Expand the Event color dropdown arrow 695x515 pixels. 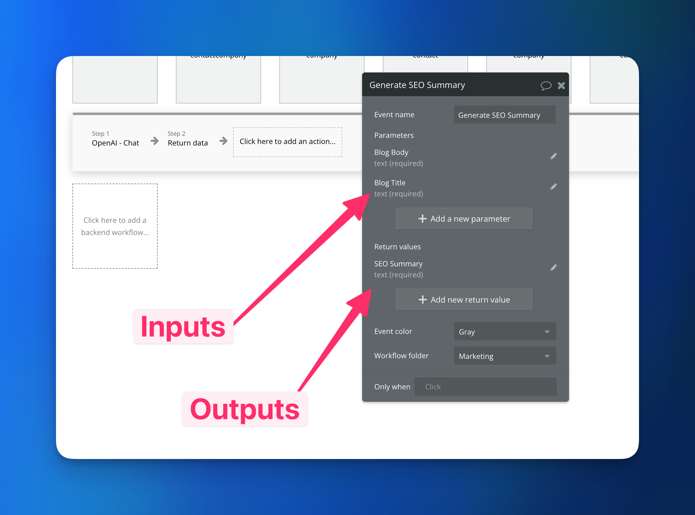tap(547, 332)
